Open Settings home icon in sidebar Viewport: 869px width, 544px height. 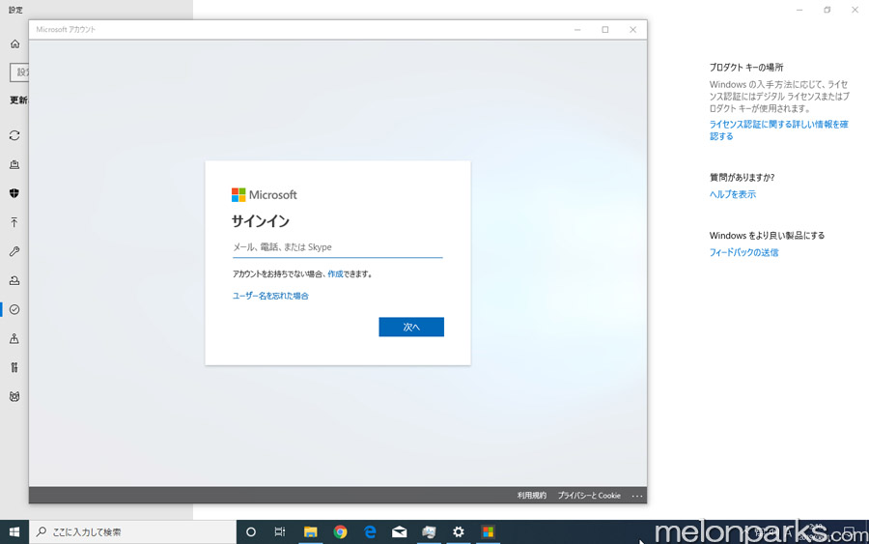(14, 43)
